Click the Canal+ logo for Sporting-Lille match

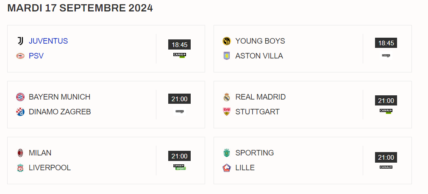386,167
